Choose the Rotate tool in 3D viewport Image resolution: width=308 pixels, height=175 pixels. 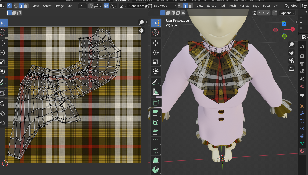click(x=156, y=52)
